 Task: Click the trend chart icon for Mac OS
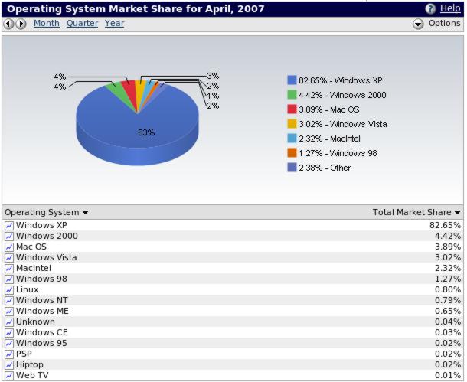tap(9, 247)
